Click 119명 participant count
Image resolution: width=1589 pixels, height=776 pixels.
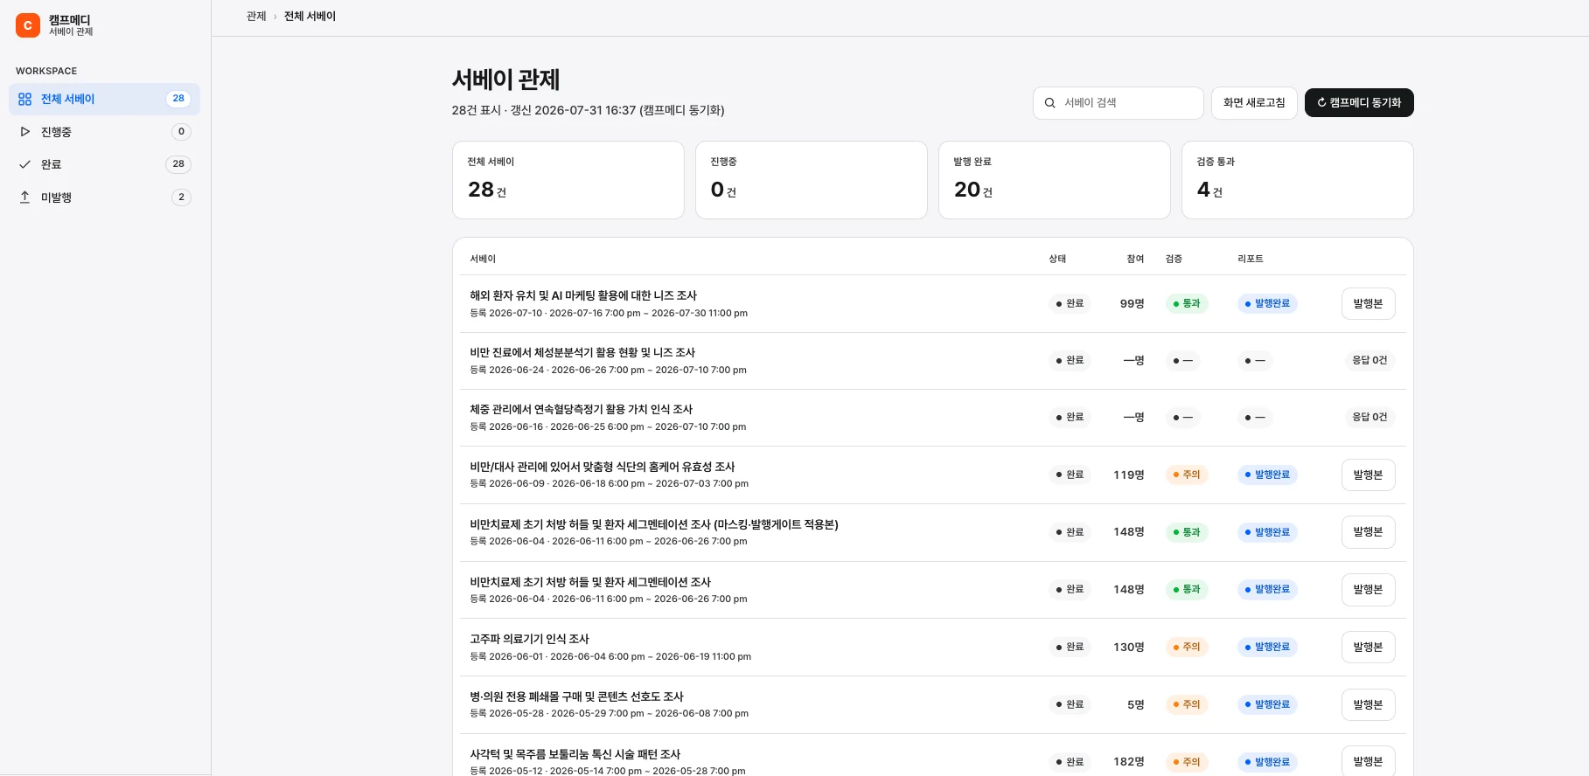click(x=1129, y=475)
